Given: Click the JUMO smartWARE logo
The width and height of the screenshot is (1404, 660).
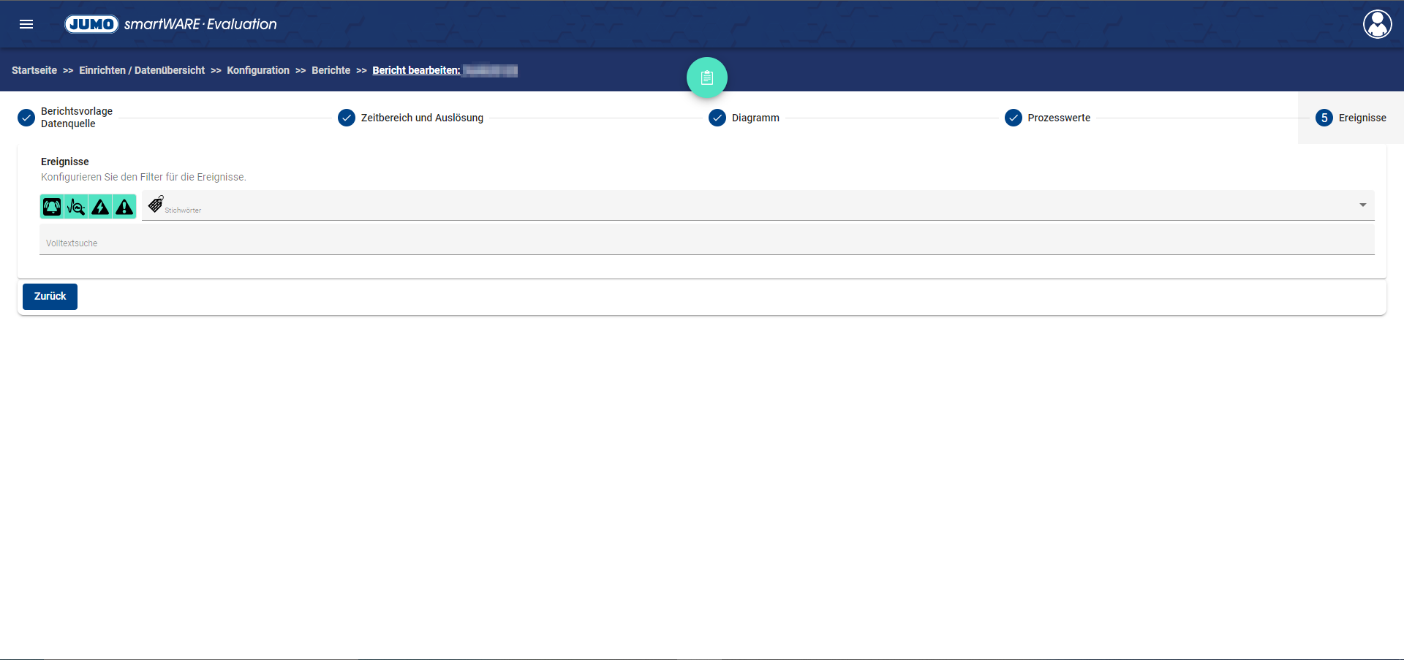Looking at the screenshot, I should coord(171,24).
